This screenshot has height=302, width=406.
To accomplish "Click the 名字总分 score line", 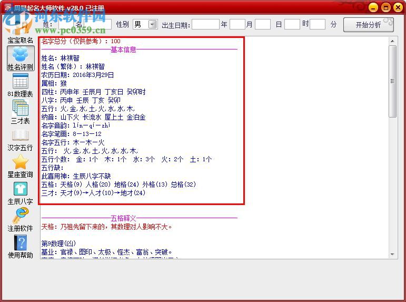I will tap(81, 41).
